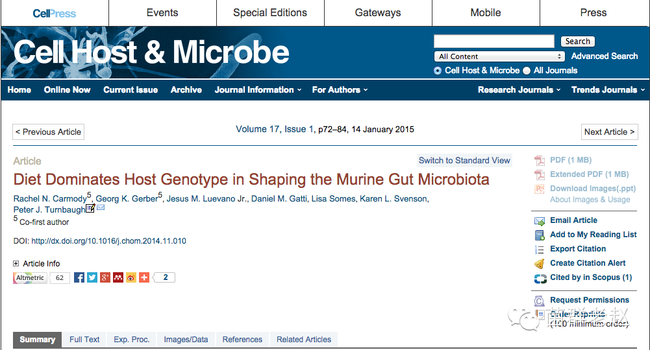Click the Search button
The image size is (650, 350).
(577, 41)
